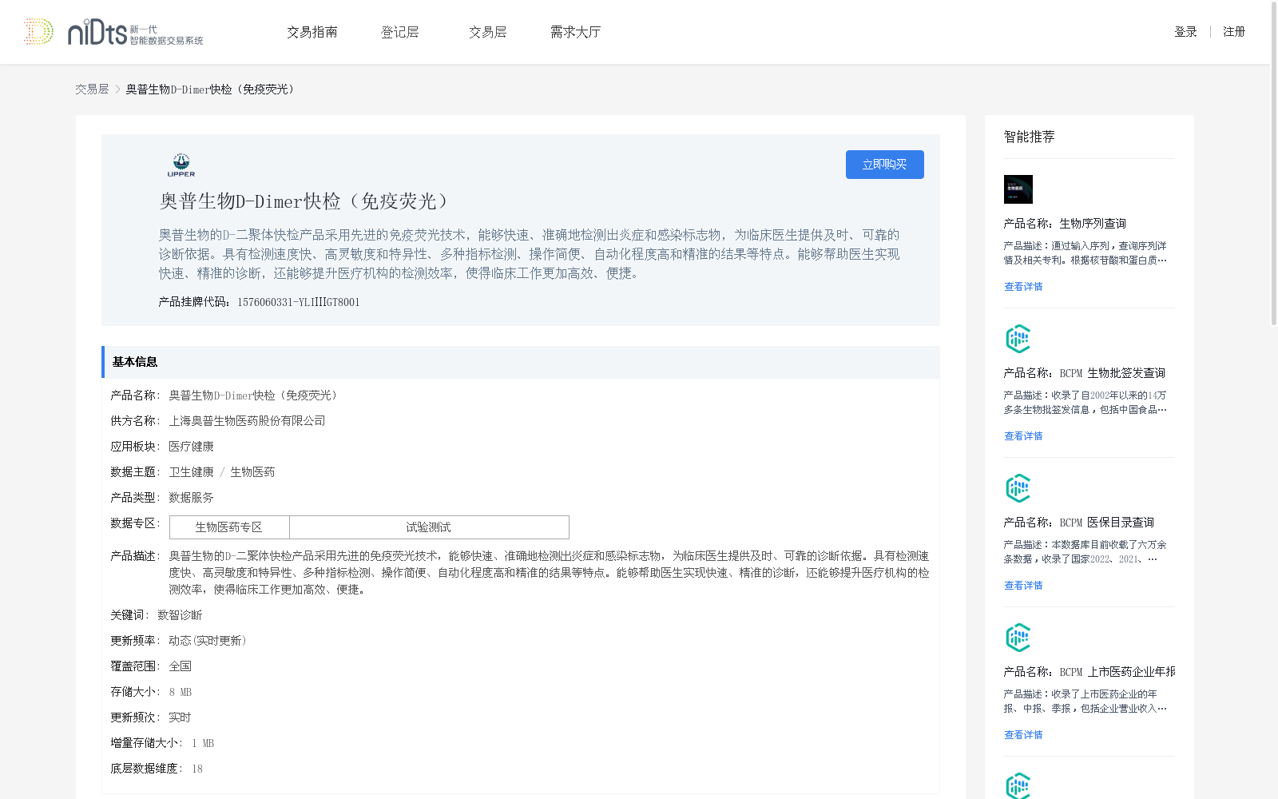Click the 生物医药 data theme
Image resolution: width=1278 pixels, height=799 pixels.
coord(252,472)
